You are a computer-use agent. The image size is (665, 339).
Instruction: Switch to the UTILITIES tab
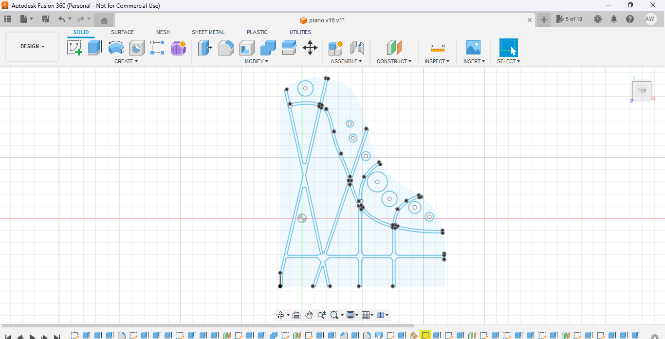300,33
